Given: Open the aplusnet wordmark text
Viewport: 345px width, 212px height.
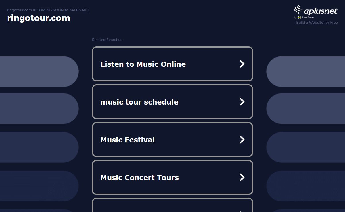Looking at the screenshot, I should click(321, 11).
